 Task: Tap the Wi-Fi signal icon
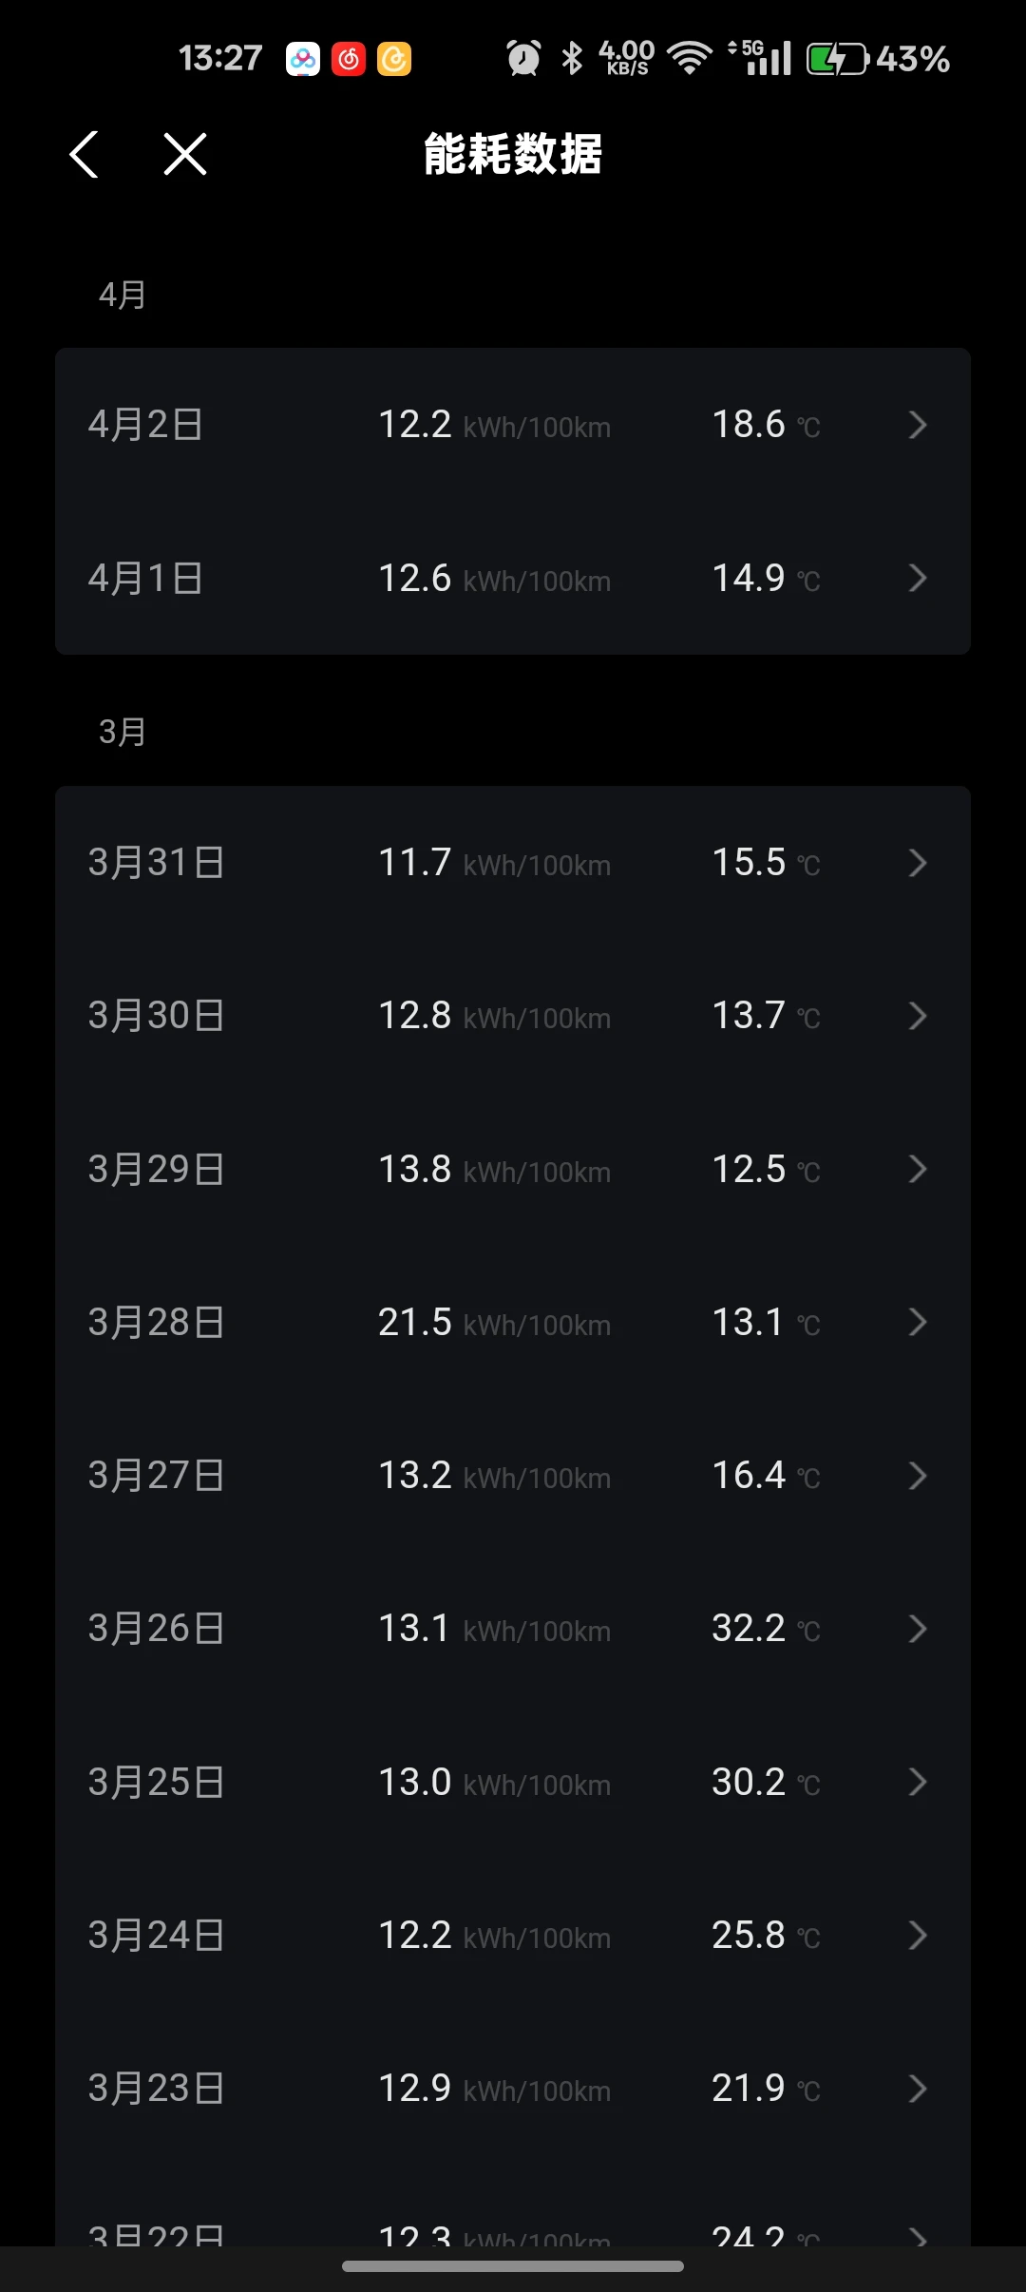point(690,59)
